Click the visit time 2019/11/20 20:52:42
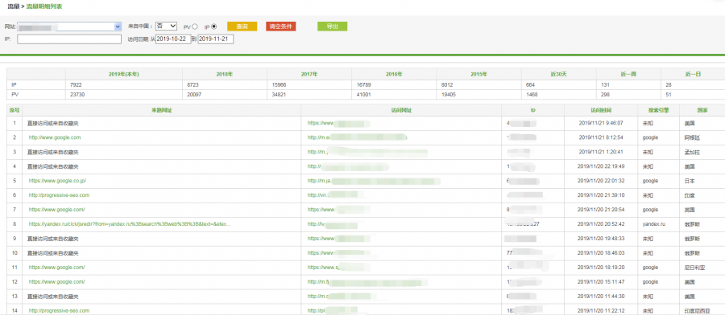This screenshot has height=315, width=725. tap(601, 224)
